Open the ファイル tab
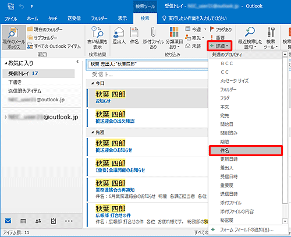 (10, 19)
